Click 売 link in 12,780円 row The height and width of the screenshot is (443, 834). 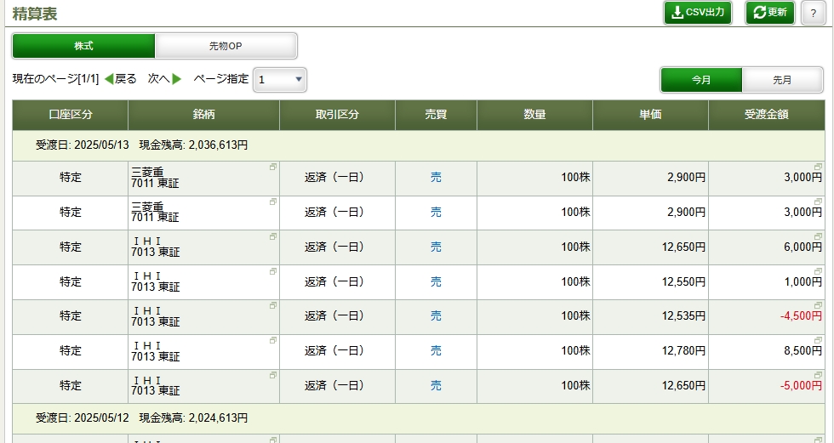coord(436,350)
